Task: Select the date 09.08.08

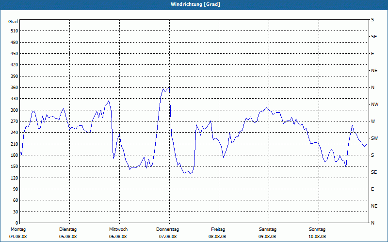Action: 267,237
